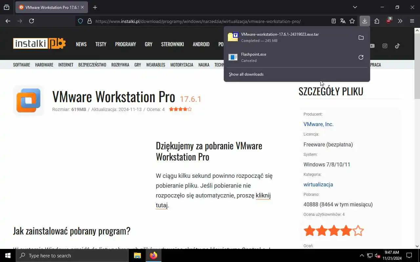
Task: Go to INTERNET category
Action: pyautogui.click(x=66, y=65)
